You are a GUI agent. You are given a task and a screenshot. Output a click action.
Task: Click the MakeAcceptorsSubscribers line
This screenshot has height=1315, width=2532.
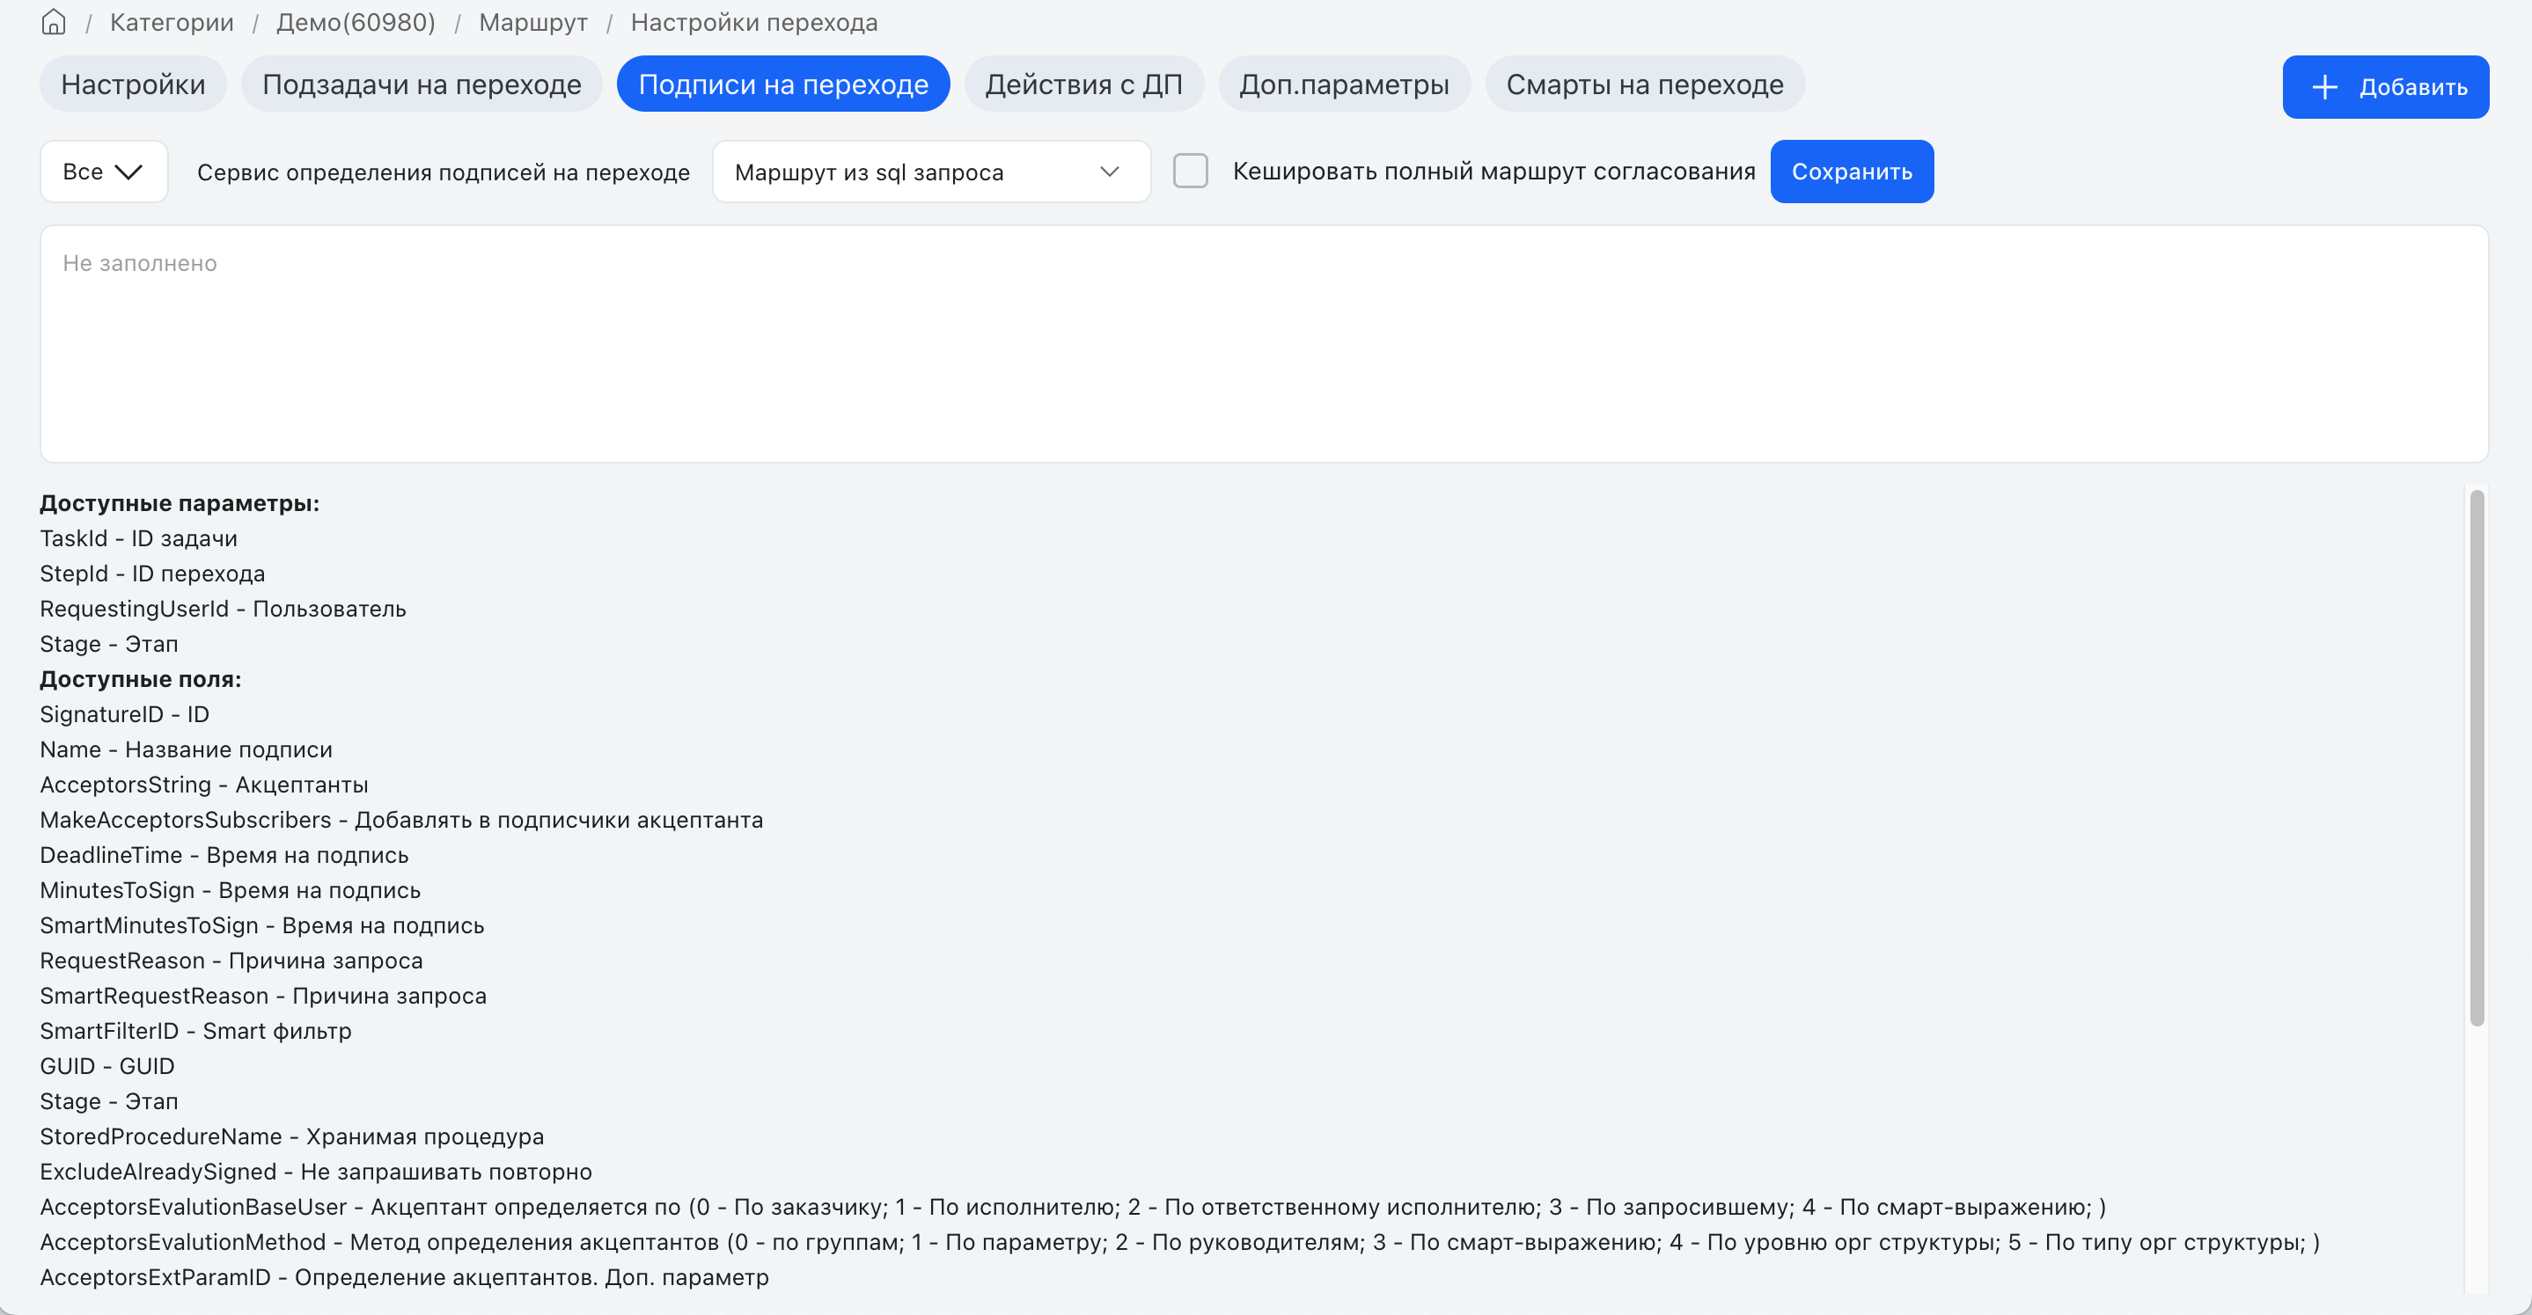pyautogui.click(x=402, y=820)
